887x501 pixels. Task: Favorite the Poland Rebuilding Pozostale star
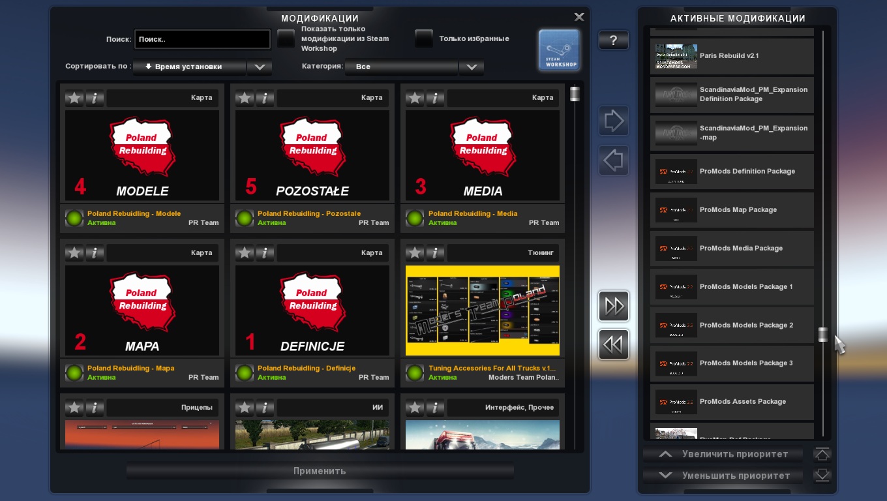(x=245, y=98)
